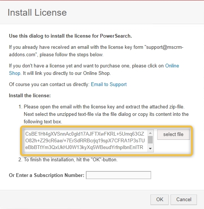The height and width of the screenshot is (209, 204).
Task: Click the "select file" button
Action: coord(173,134)
